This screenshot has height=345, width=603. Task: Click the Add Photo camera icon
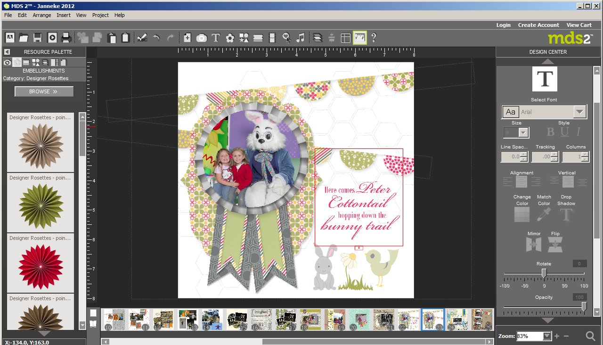point(202,38)
